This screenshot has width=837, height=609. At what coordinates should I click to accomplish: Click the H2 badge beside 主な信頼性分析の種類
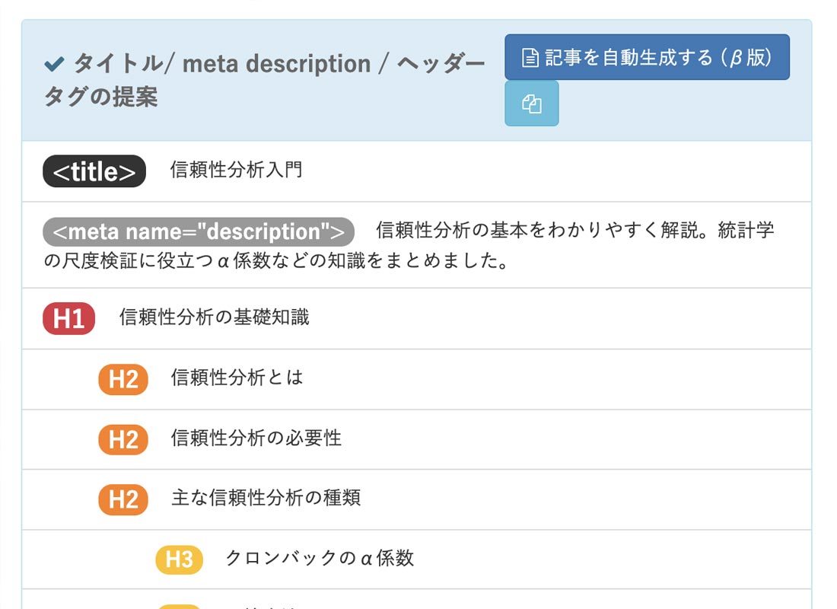point(123,499)
